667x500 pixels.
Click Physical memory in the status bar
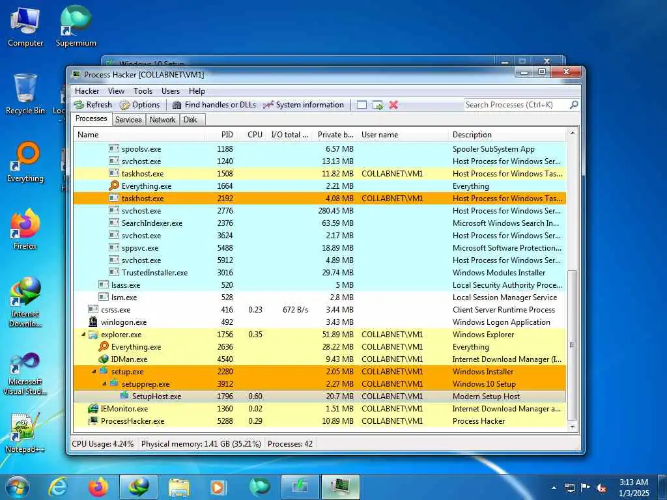[x=201, y=444]
